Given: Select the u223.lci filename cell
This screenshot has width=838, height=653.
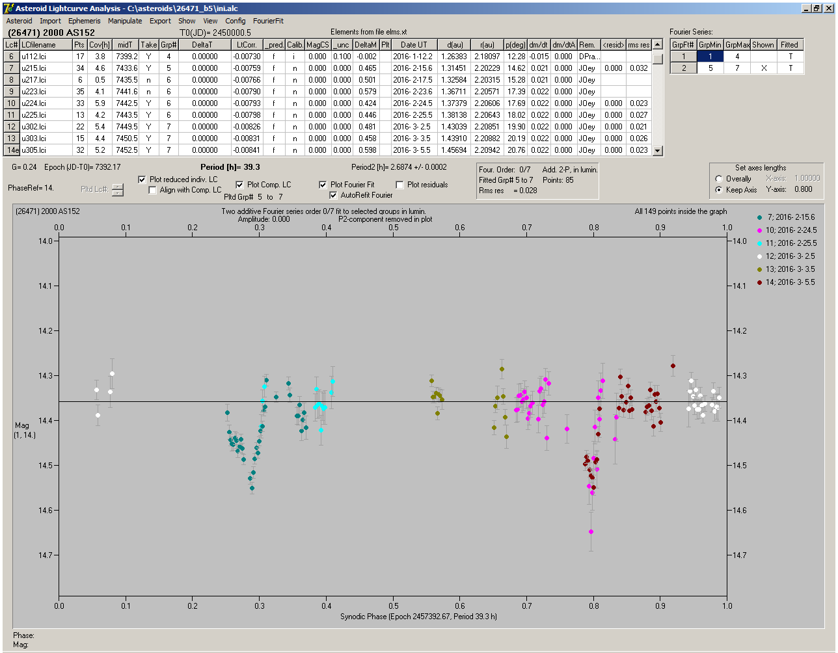Looking at the screenshot, I should click(x=46, y=92).
